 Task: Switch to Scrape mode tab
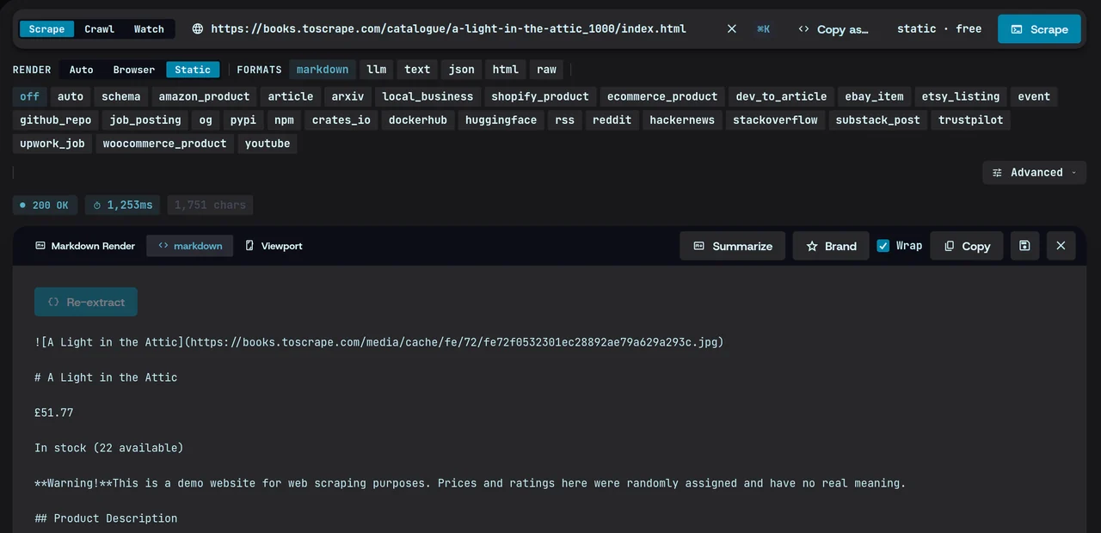pos(46,28)
